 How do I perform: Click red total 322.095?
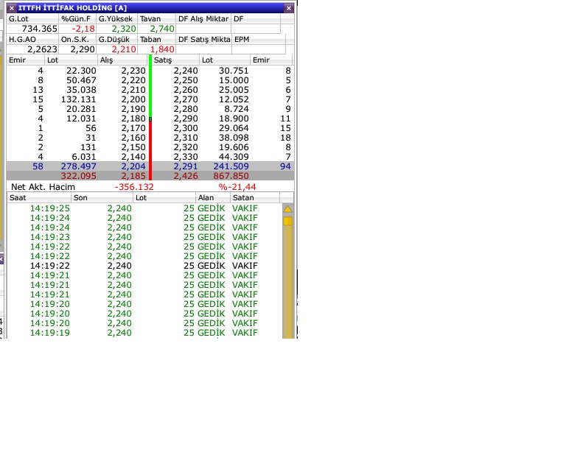[x=79, y=176]
